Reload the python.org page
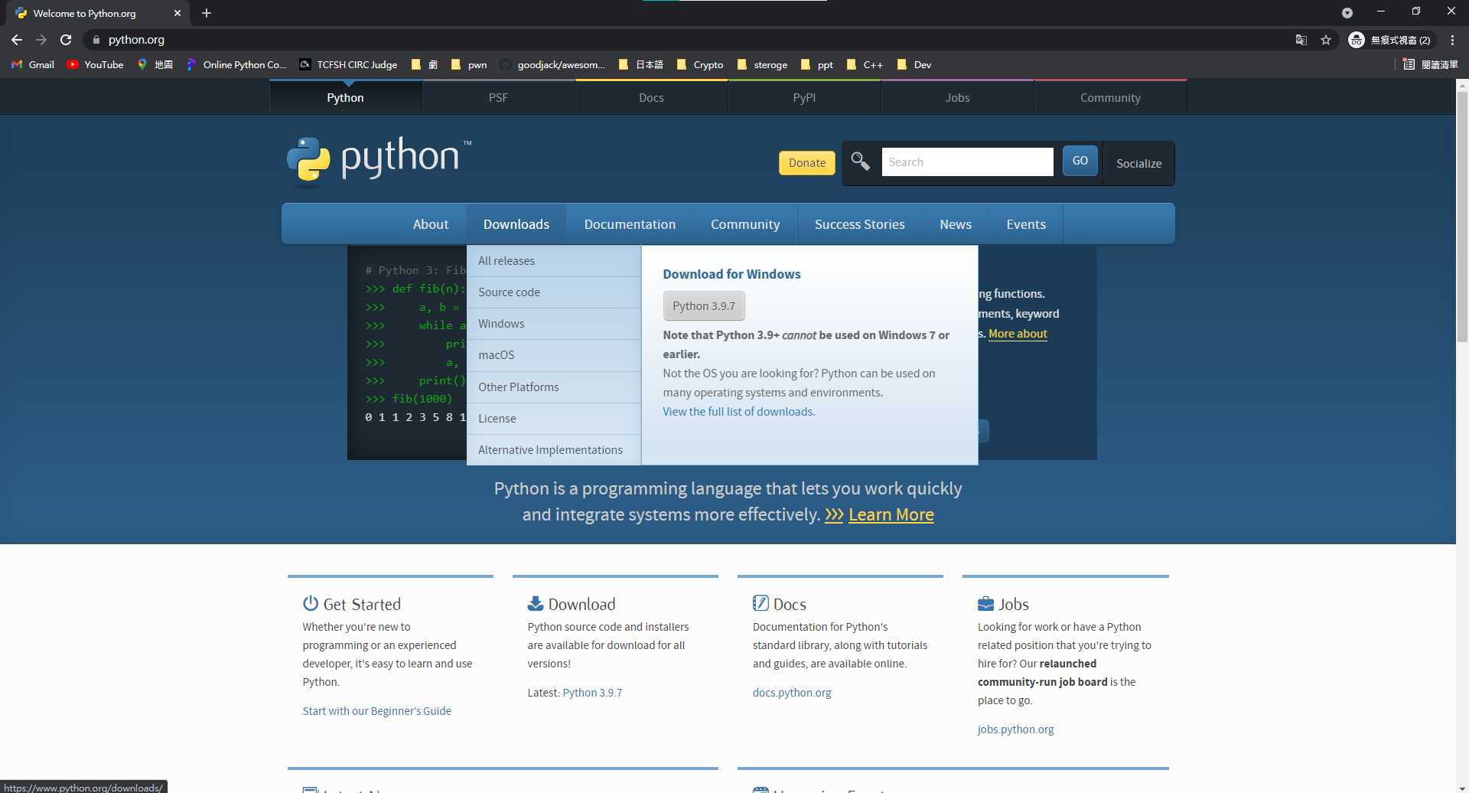1469x793 pixels. [66, 40]
